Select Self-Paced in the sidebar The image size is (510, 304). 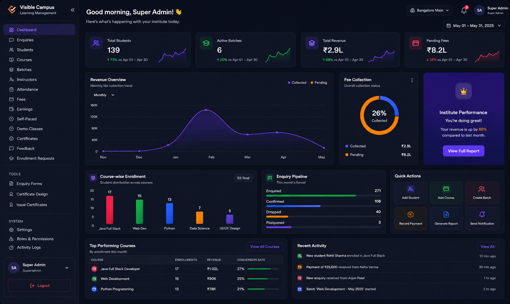(39, 119)
